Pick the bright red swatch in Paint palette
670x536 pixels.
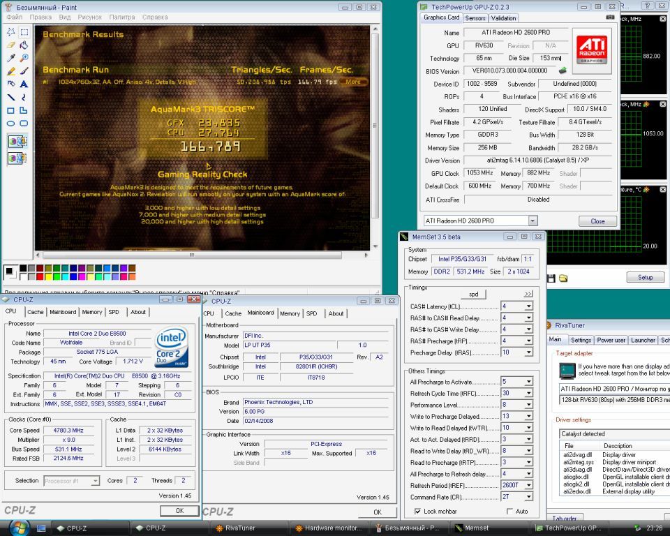pyautogui.click(x=40, y=276)
